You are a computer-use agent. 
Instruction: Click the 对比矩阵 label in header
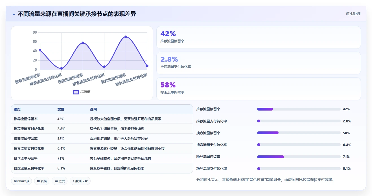click(353, 14)
